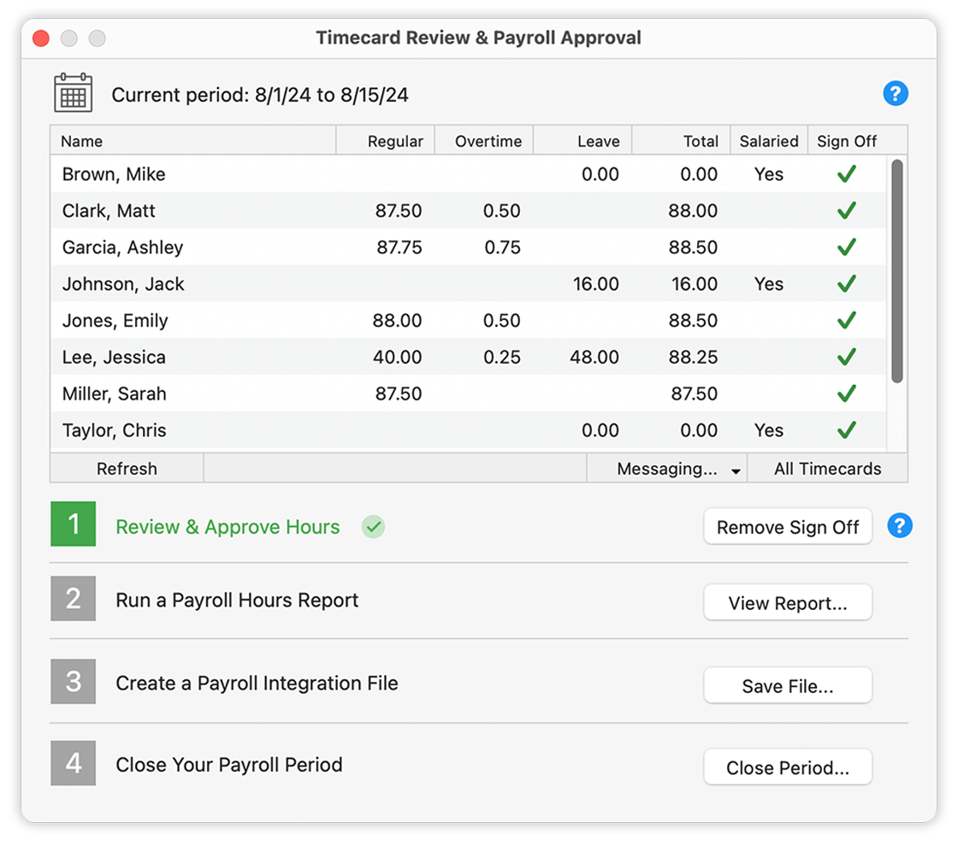
Task: Select the Garcia, Ashley row name
Action: 123,247
